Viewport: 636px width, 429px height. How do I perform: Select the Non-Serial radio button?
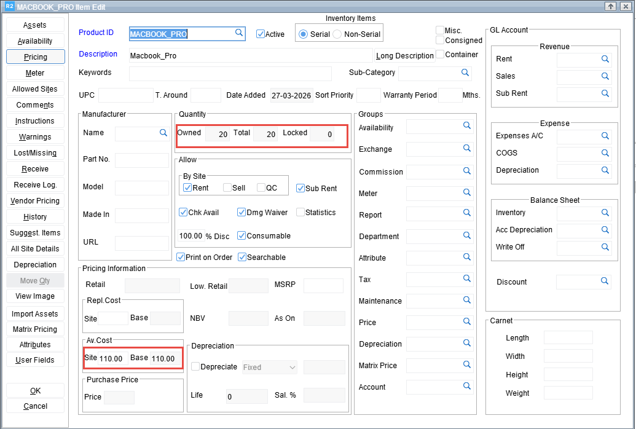[x=337, y=34]
